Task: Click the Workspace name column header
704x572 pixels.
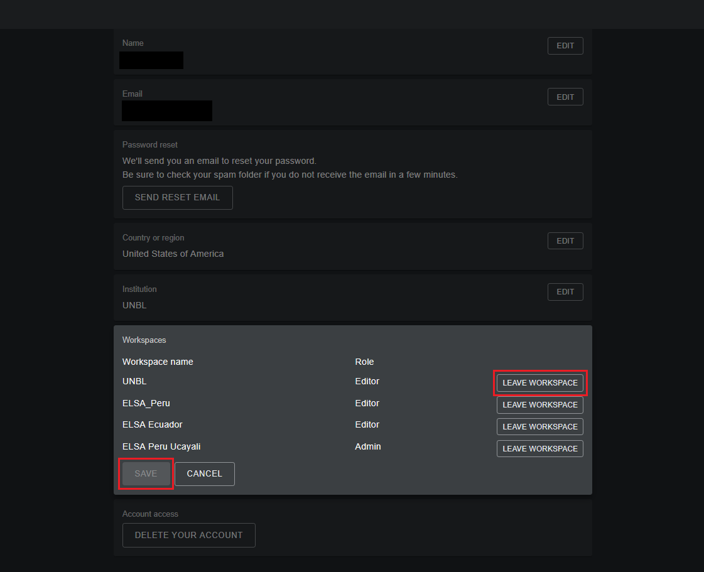Action: (x=158, y=362)
